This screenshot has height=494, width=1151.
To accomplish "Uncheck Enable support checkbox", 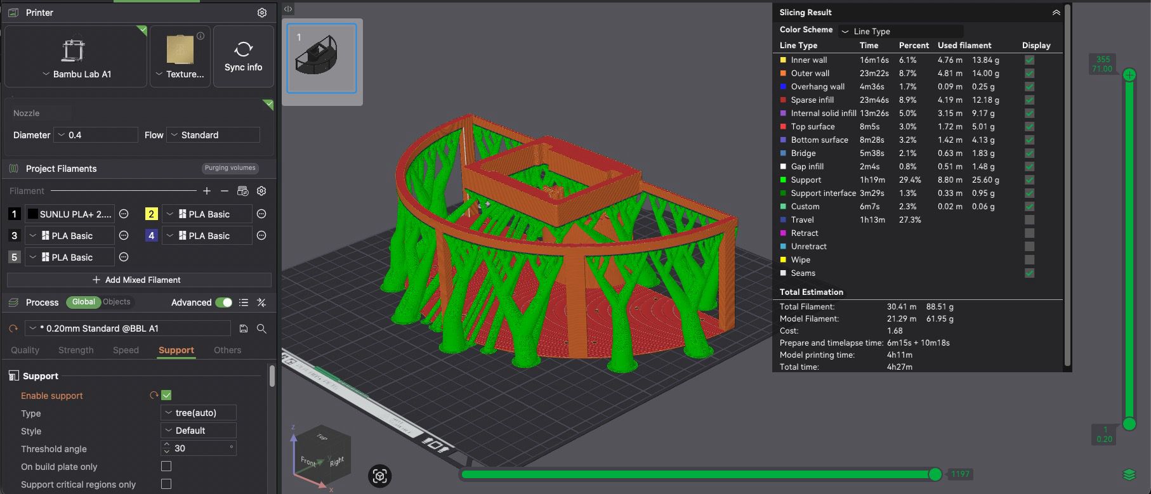I will (x=166, y=395).
